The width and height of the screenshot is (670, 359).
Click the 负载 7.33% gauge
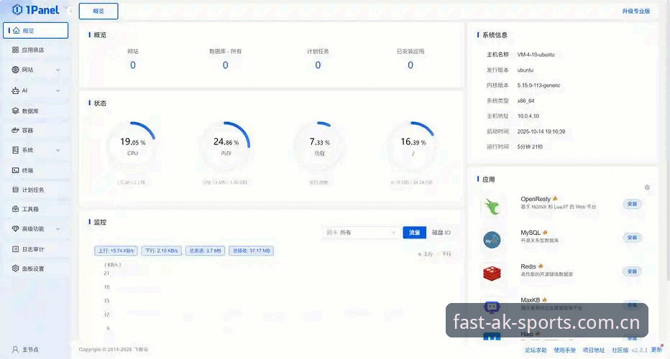tap(320, 146)
